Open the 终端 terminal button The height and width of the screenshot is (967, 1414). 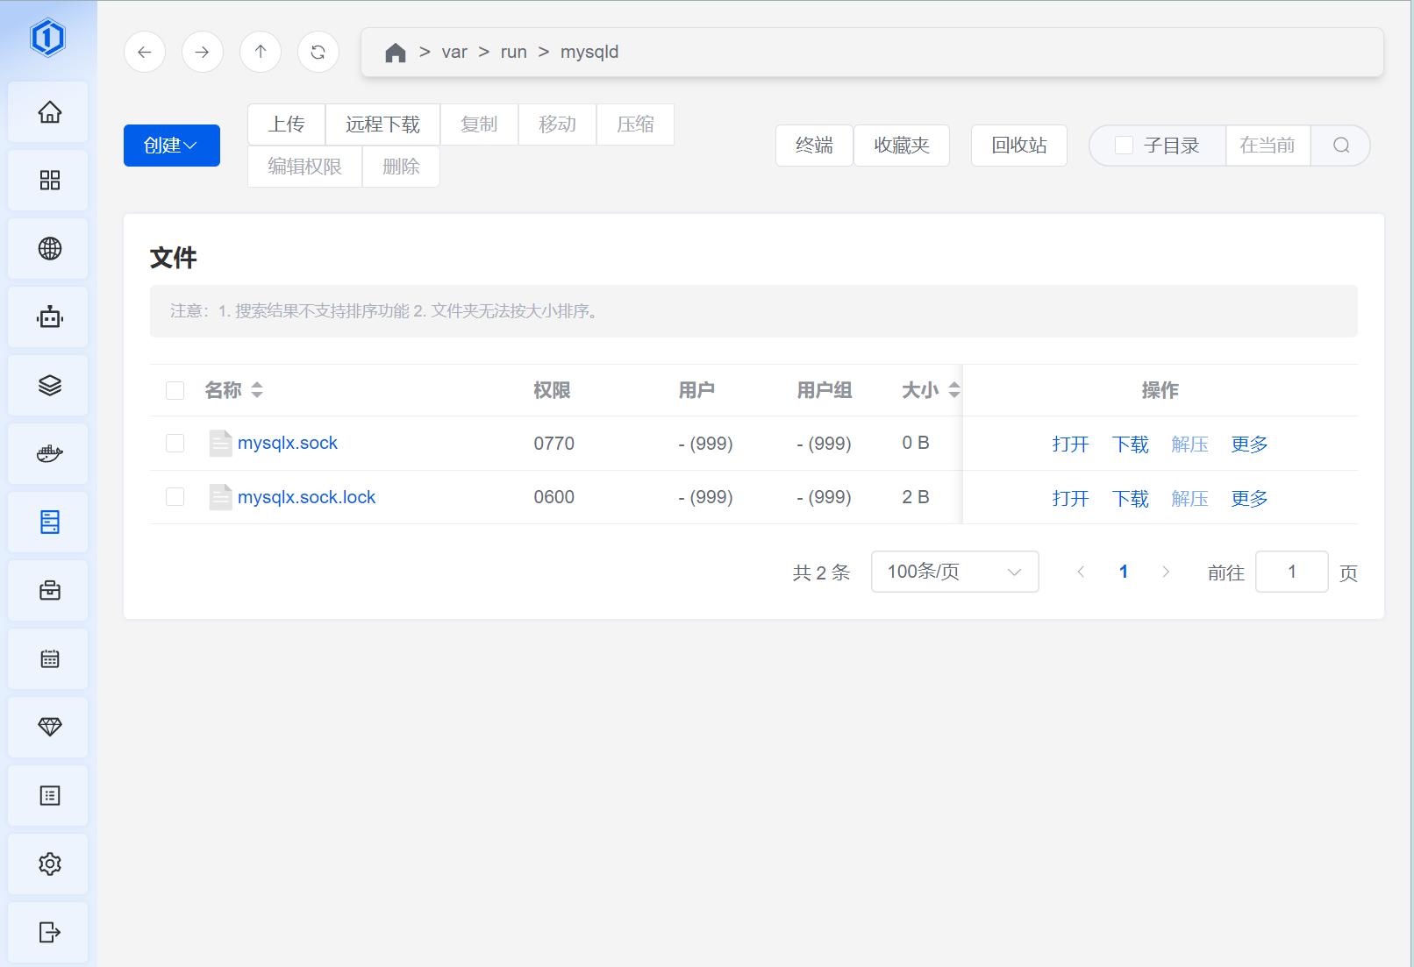pyautogui.click(x=813, y=145)
